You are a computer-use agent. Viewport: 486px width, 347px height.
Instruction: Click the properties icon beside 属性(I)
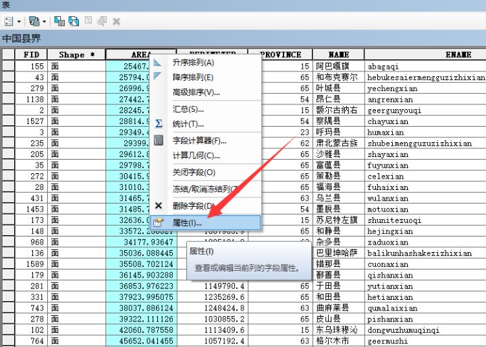point(159,222)
